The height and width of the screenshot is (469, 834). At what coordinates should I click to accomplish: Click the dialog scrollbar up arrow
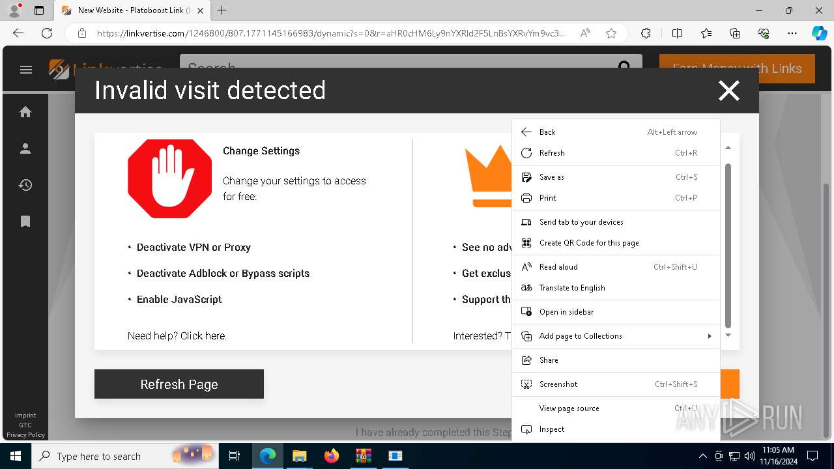click(728, 148)
